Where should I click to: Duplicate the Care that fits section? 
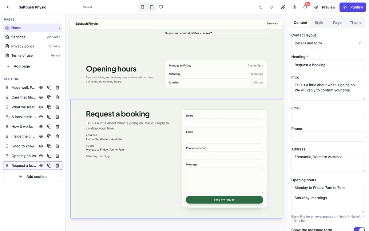49,97
